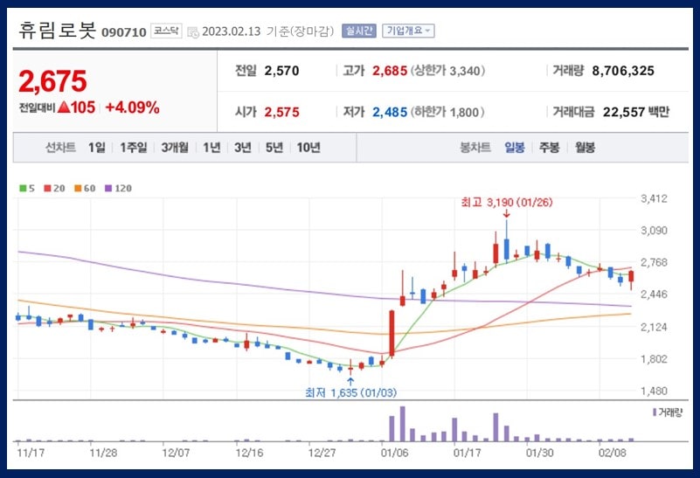Click the 실시간 real-time button
Image resolution: width=700 pixels, height=478 pixels.
pos(359,31)
